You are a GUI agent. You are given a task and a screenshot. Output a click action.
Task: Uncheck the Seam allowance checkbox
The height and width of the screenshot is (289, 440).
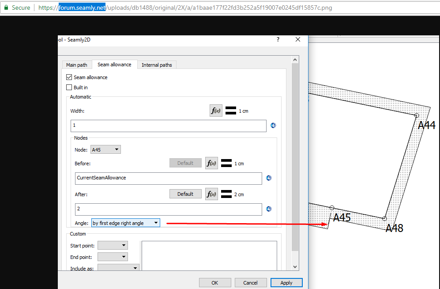[69, 77]
